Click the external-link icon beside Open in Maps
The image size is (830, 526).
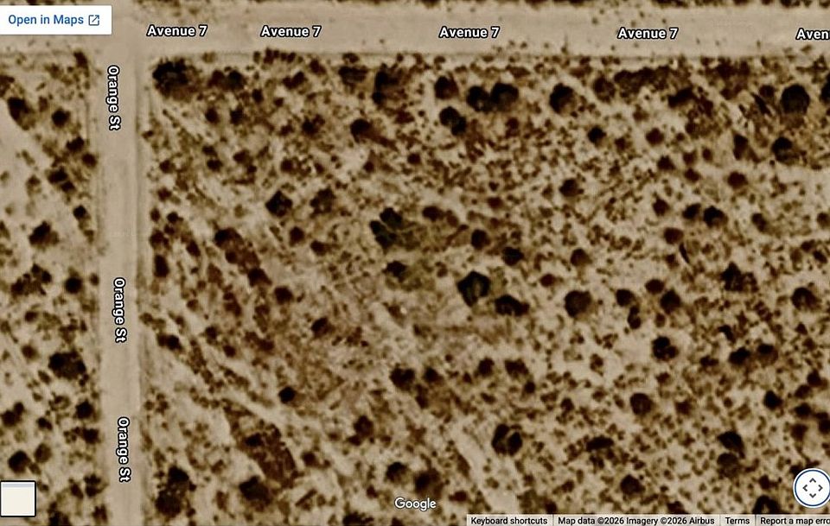[x=94, y=20]
